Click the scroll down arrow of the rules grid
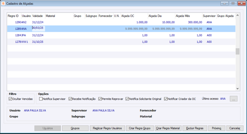247x134 pixels. point(237,89)
